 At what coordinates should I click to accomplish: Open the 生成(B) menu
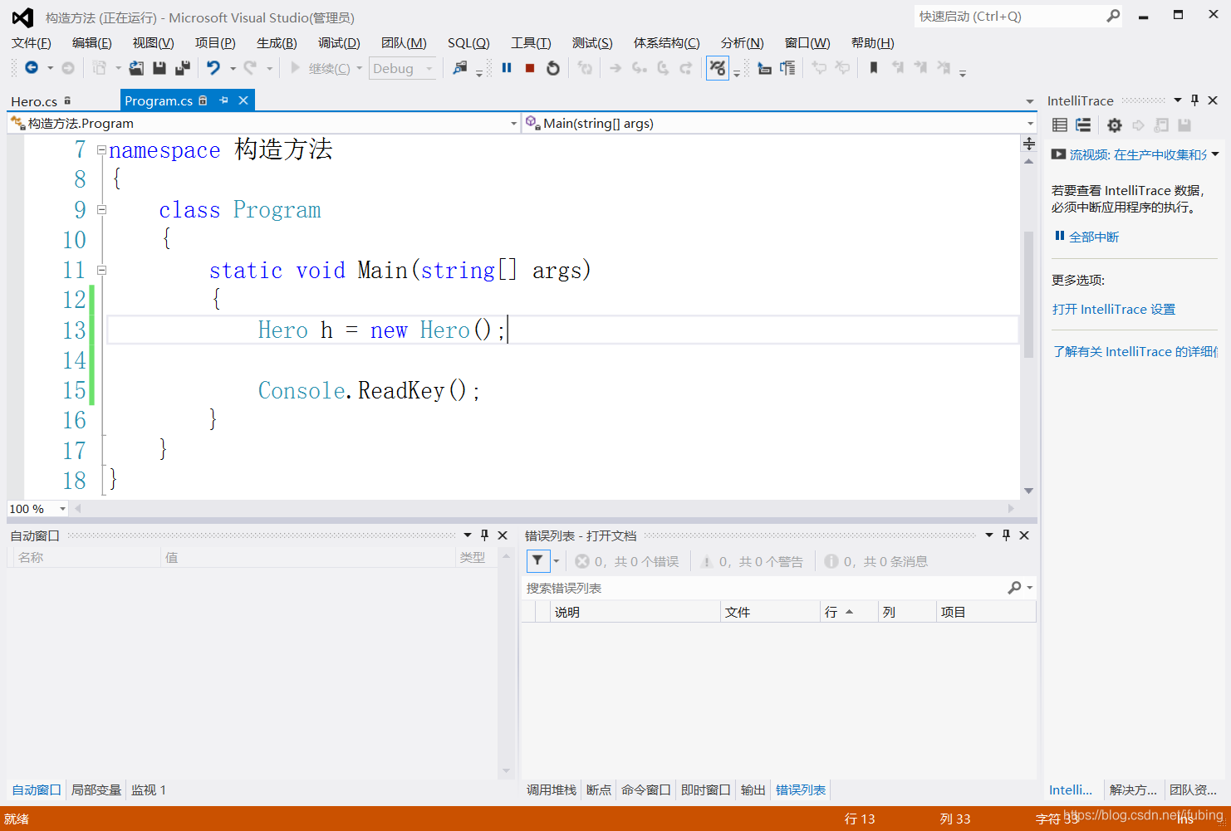[x=277, y=43]
